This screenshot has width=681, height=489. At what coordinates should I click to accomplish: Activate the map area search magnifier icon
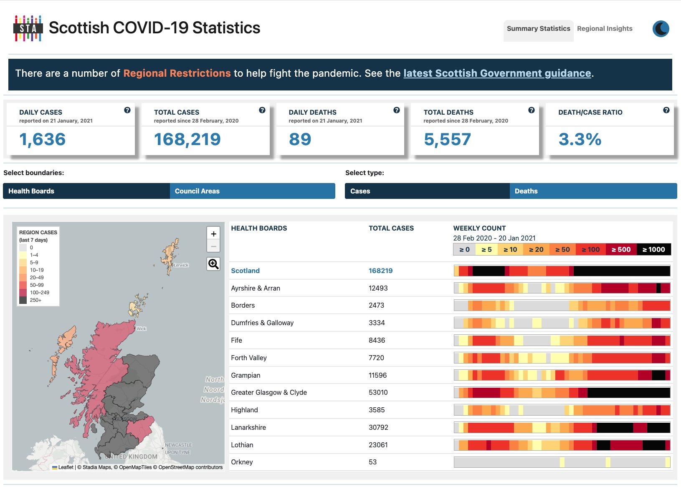pyautogui.click(x=213, y=264)
